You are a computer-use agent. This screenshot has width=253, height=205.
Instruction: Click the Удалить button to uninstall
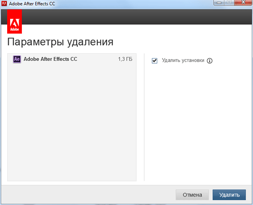[x=229, y=195]
